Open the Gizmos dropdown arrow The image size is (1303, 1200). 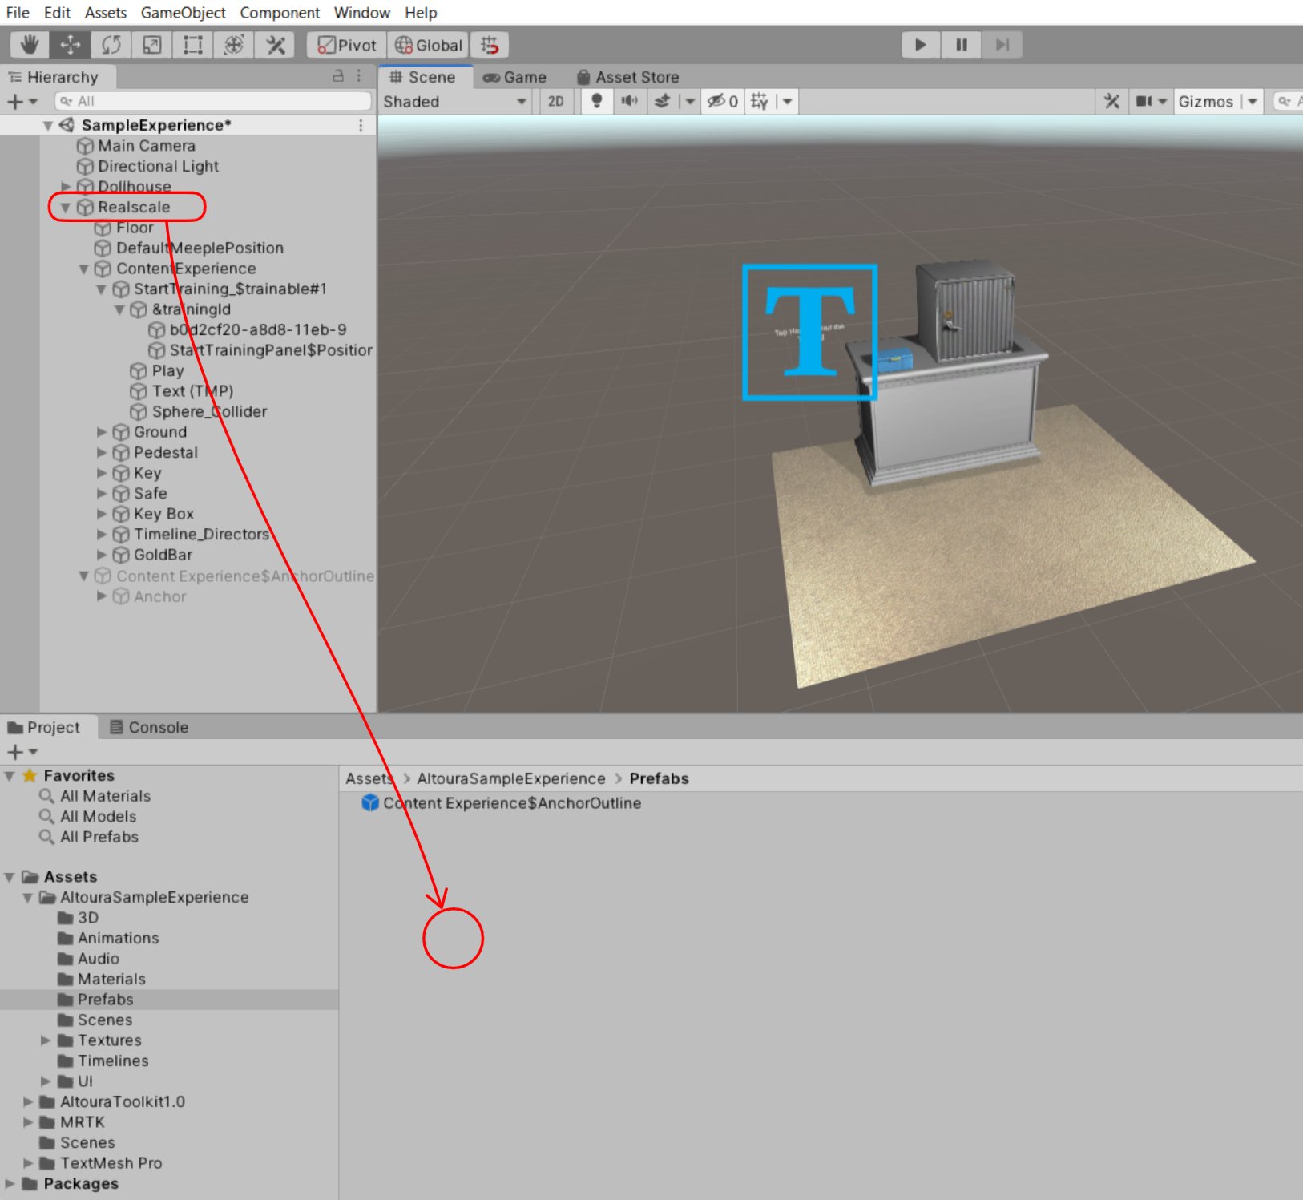[x=1253, y=102]
